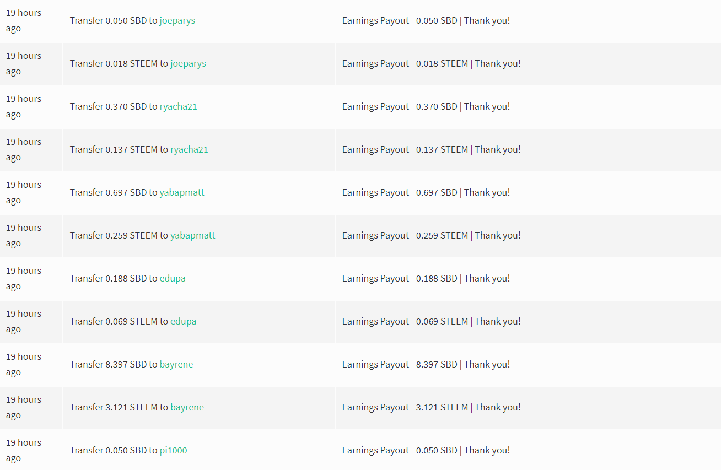The height and width of the screenshot is (470, 721).
Task: Open bayrene link in 8.397 SBD transfer
Action: (176, 365)
